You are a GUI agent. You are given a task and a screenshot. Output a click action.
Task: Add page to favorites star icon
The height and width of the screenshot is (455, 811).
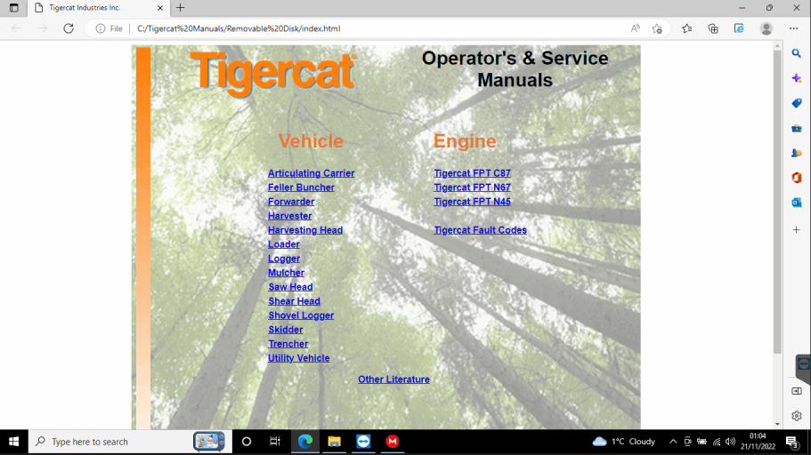[x=657, y=28]
